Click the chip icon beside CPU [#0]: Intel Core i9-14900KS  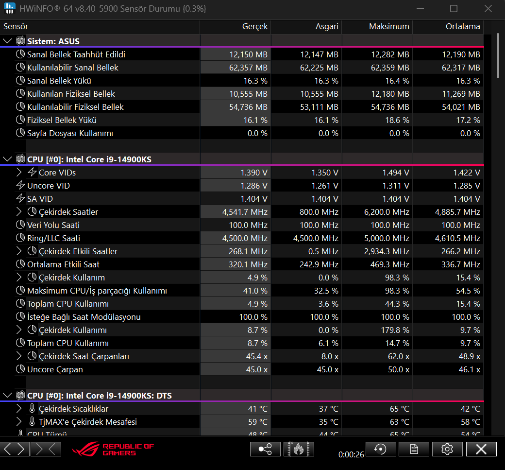click(x=20, y=159)
